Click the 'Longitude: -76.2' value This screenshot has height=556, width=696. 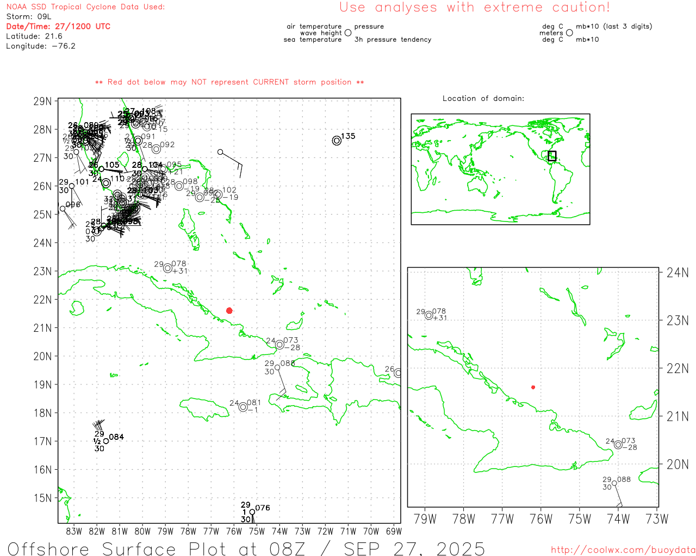coord(41,46)
